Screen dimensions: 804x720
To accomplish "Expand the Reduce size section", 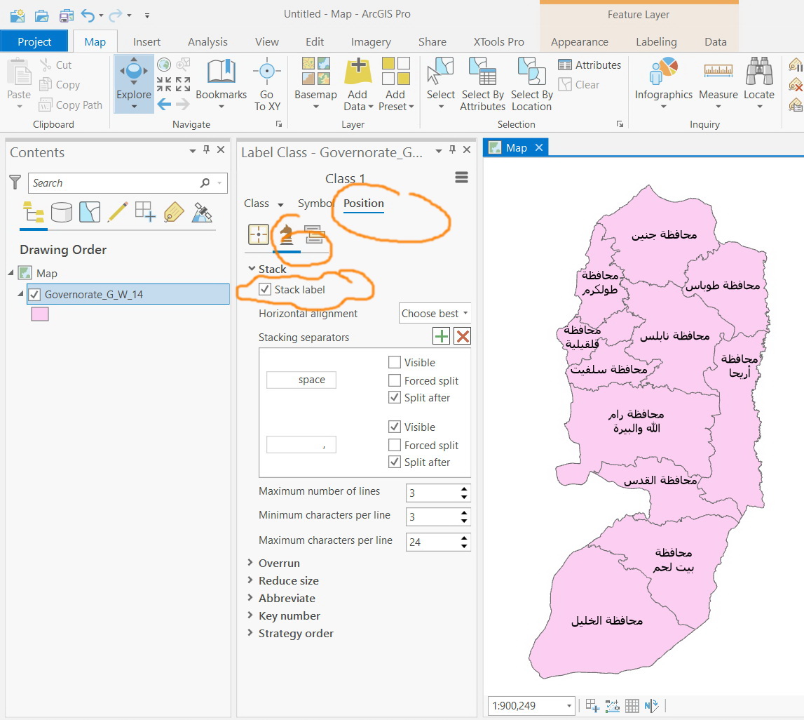I will pyautogui.click(x=251, y=580).
